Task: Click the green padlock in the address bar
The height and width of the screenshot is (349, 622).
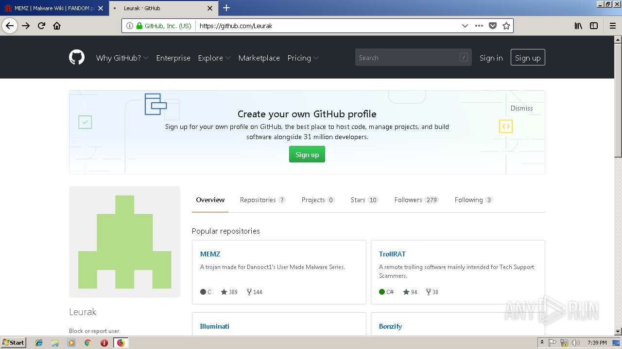Action: 139,26
